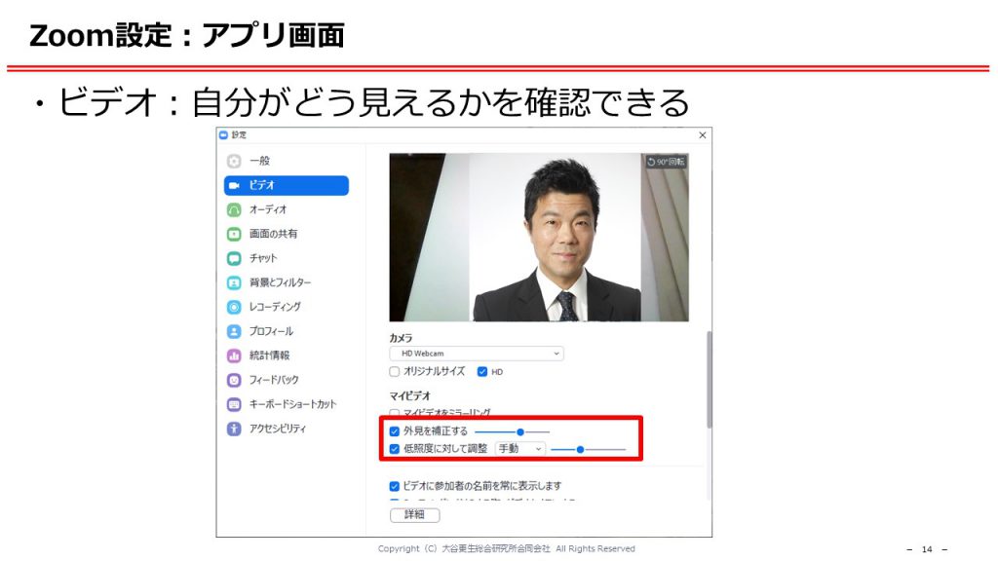Open the キーボードショートカット settings tab
Viewport: 998px width, 561px height.
click(287, 404)
